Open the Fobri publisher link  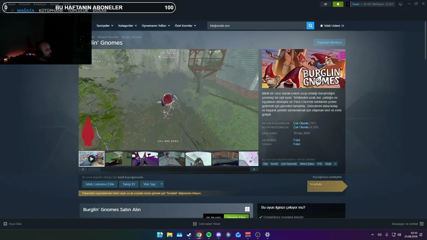[x=297, y=144]
